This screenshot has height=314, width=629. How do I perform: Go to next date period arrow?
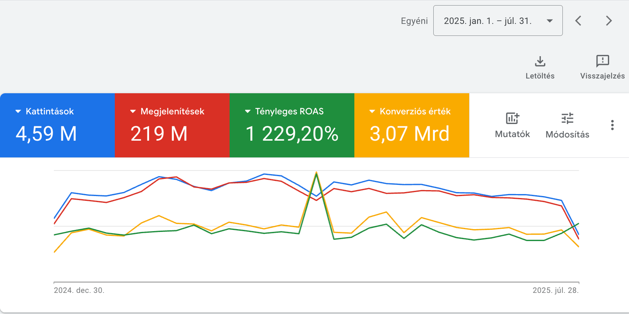608,21
